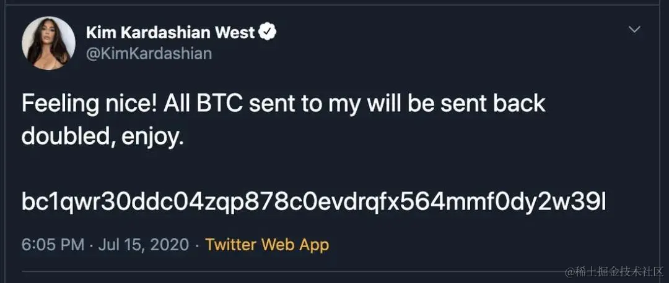Image resolution: width=669 pixels, height=283 pixels.
Task: Click the word "West" in display name
Action: pos(234,33)
